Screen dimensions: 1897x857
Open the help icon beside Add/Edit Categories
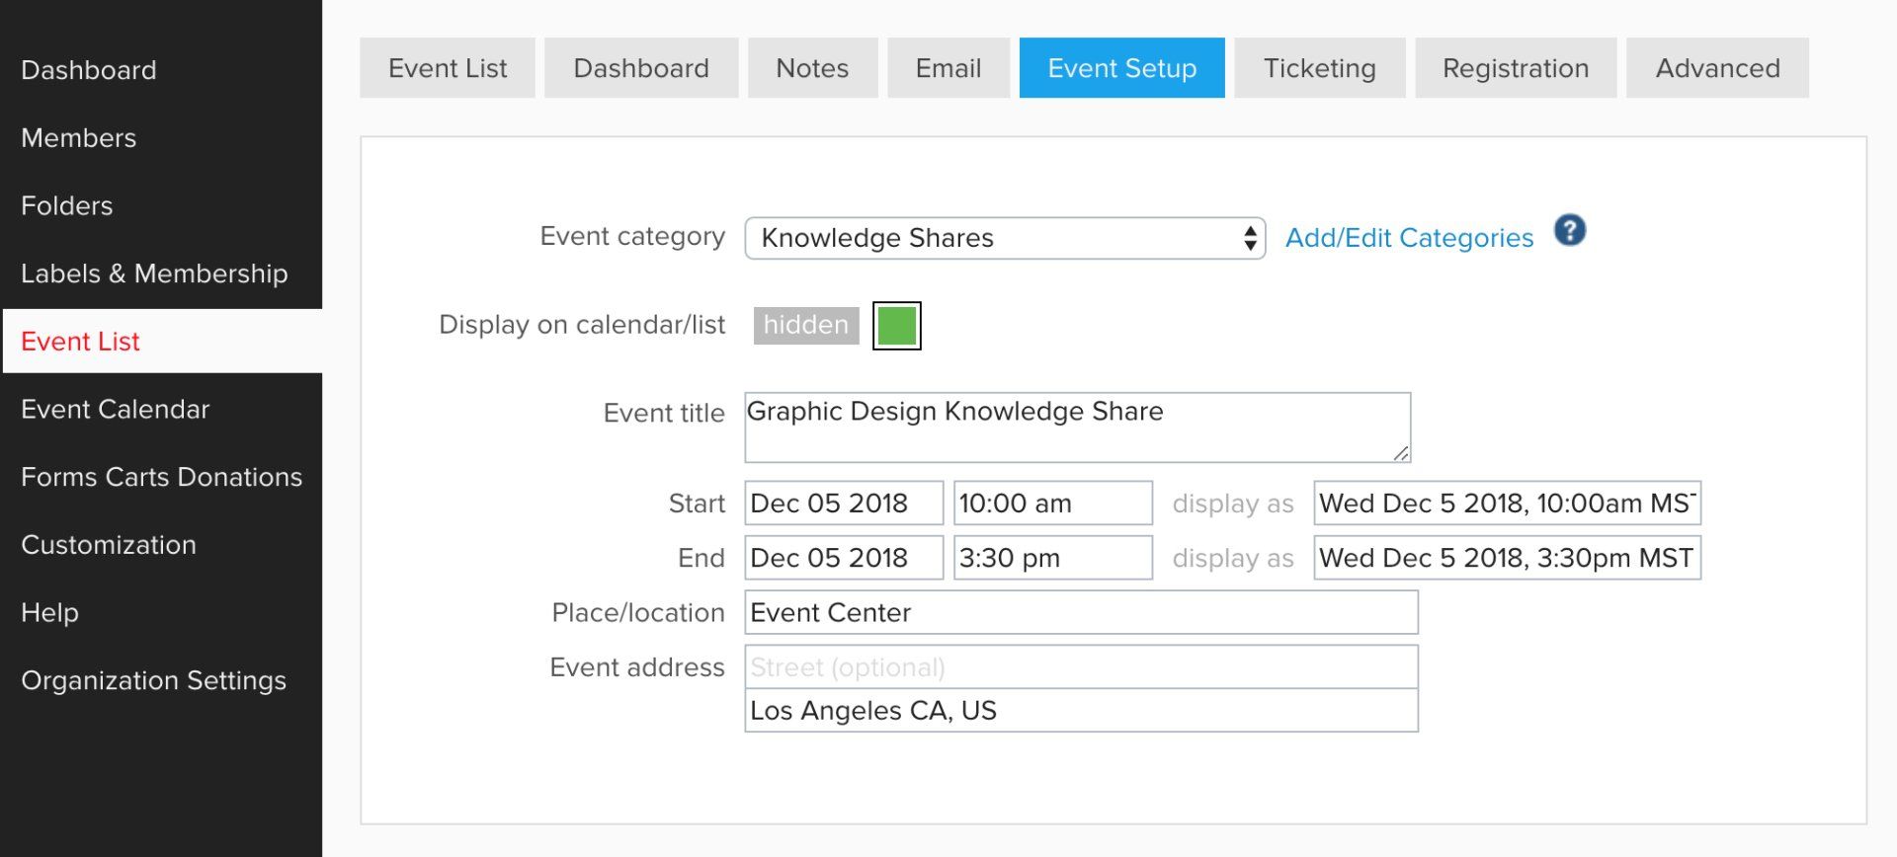(x=1569, y=231)
